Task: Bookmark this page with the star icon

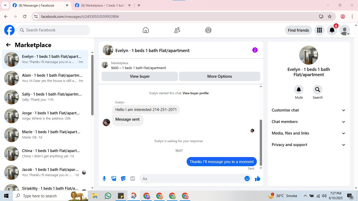Action: click(x=330, y=16)
